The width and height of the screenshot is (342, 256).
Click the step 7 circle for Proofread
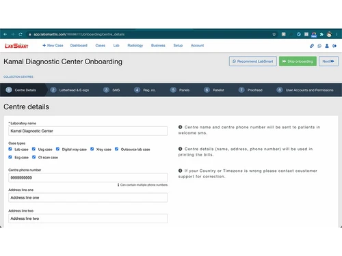[x=241, y=90]
